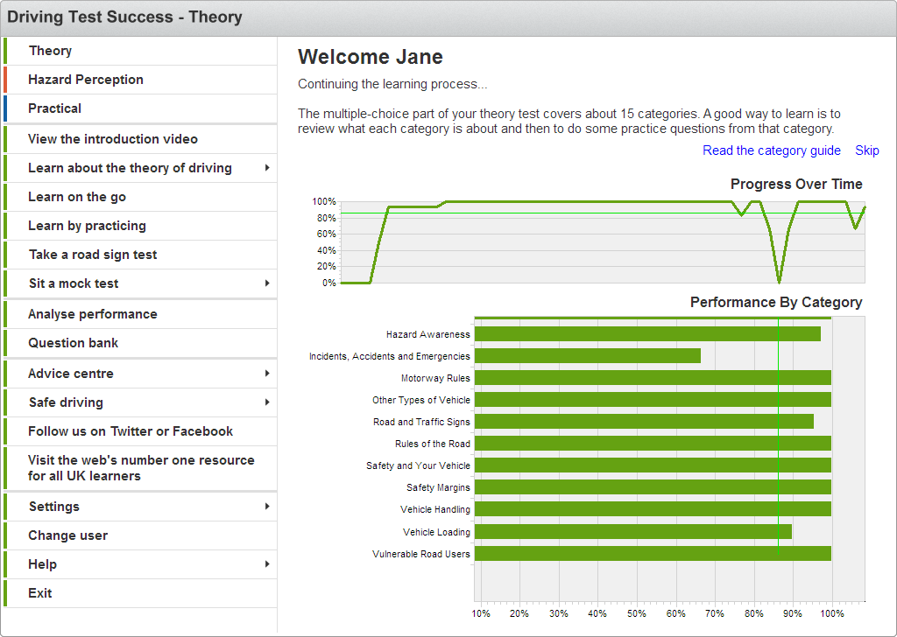Image resolution: width=897 pixels, height=637 pixels.
Task: Start 'Take a road sign test'
Action: (x=93, y=255)
